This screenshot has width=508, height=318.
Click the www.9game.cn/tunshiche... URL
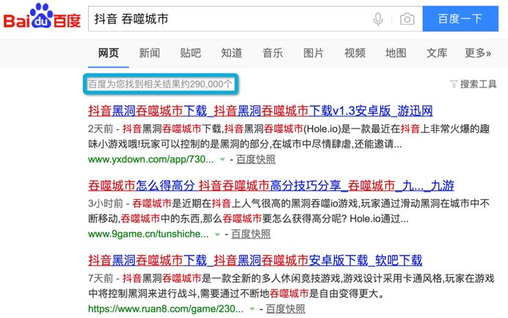pyautogui.click(x=148, y=234)
